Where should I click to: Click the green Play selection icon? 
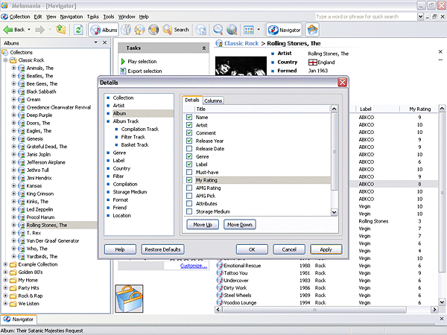122,61
